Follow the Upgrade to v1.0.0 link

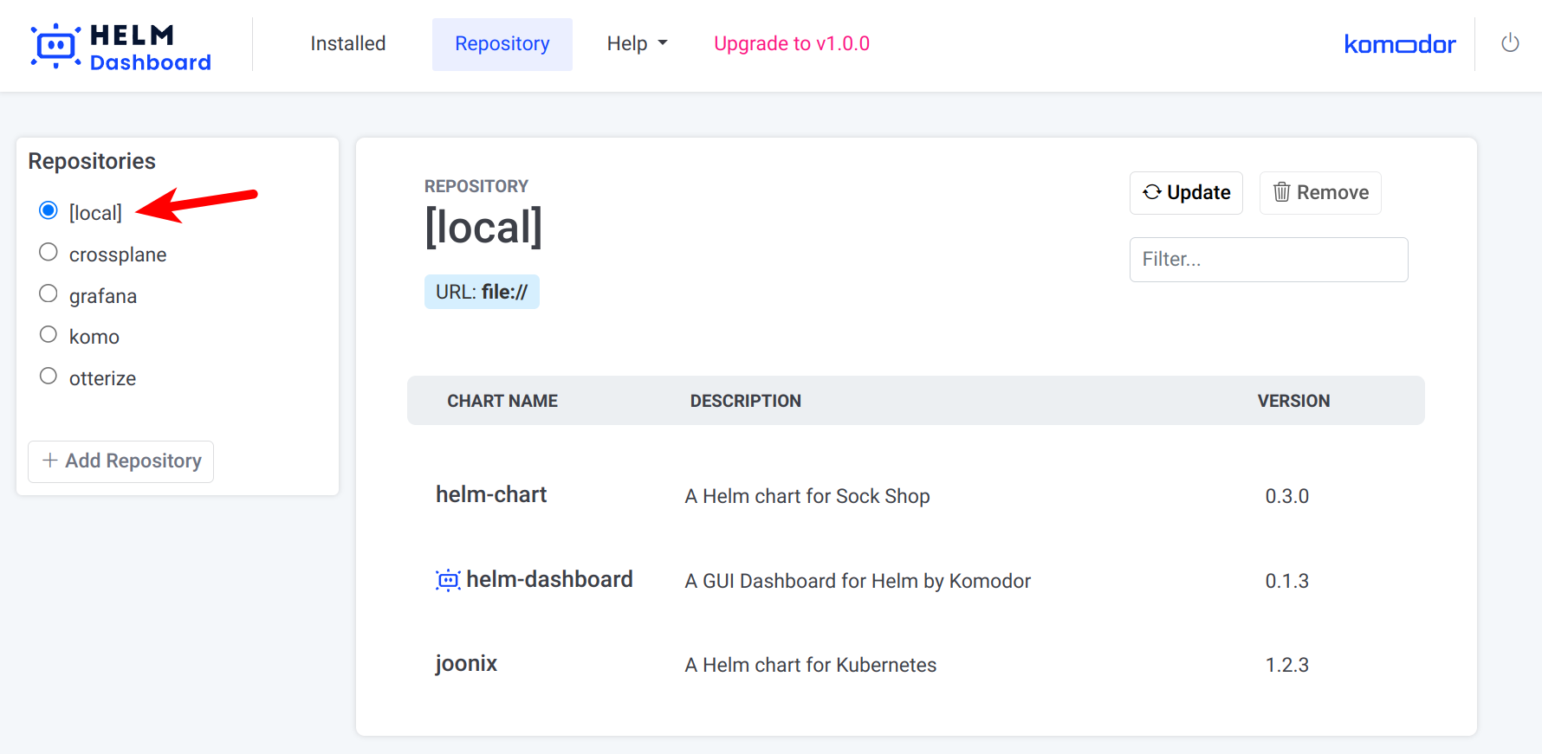tap(791, 43)
